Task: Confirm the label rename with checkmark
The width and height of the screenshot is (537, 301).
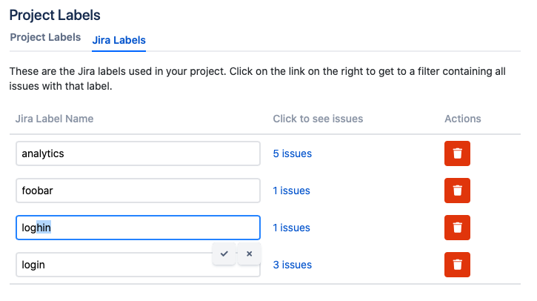Action: coord(224,254)
